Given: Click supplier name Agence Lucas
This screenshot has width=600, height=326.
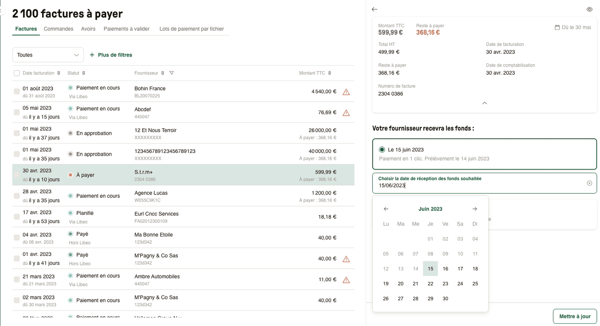Looking at the screenshot, I should 151,193.
